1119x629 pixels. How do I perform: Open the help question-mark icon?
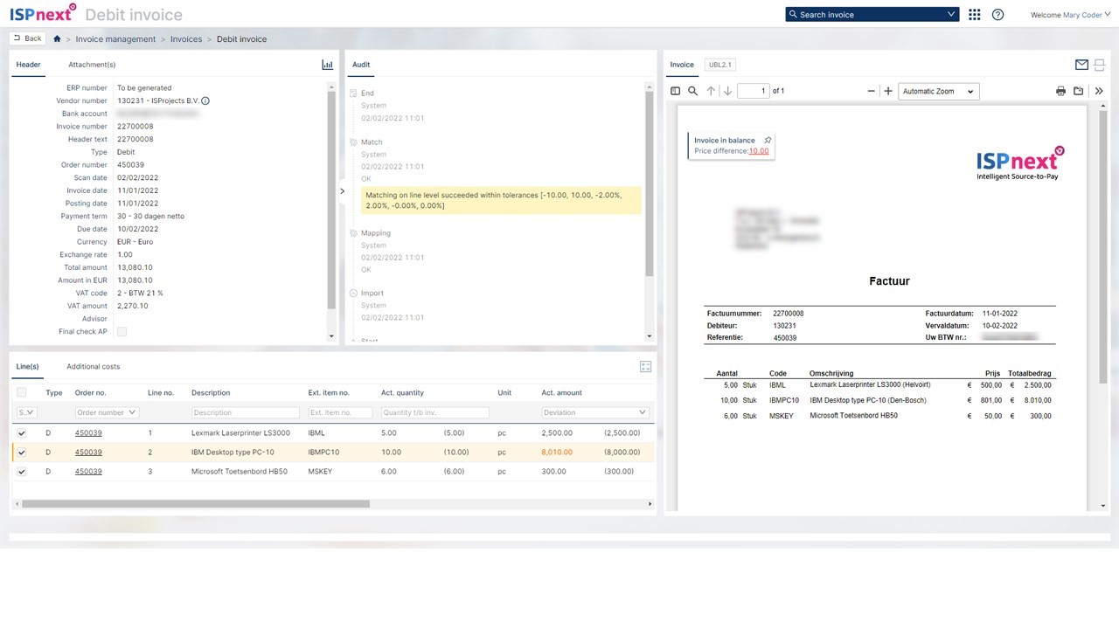coord(997,15)
